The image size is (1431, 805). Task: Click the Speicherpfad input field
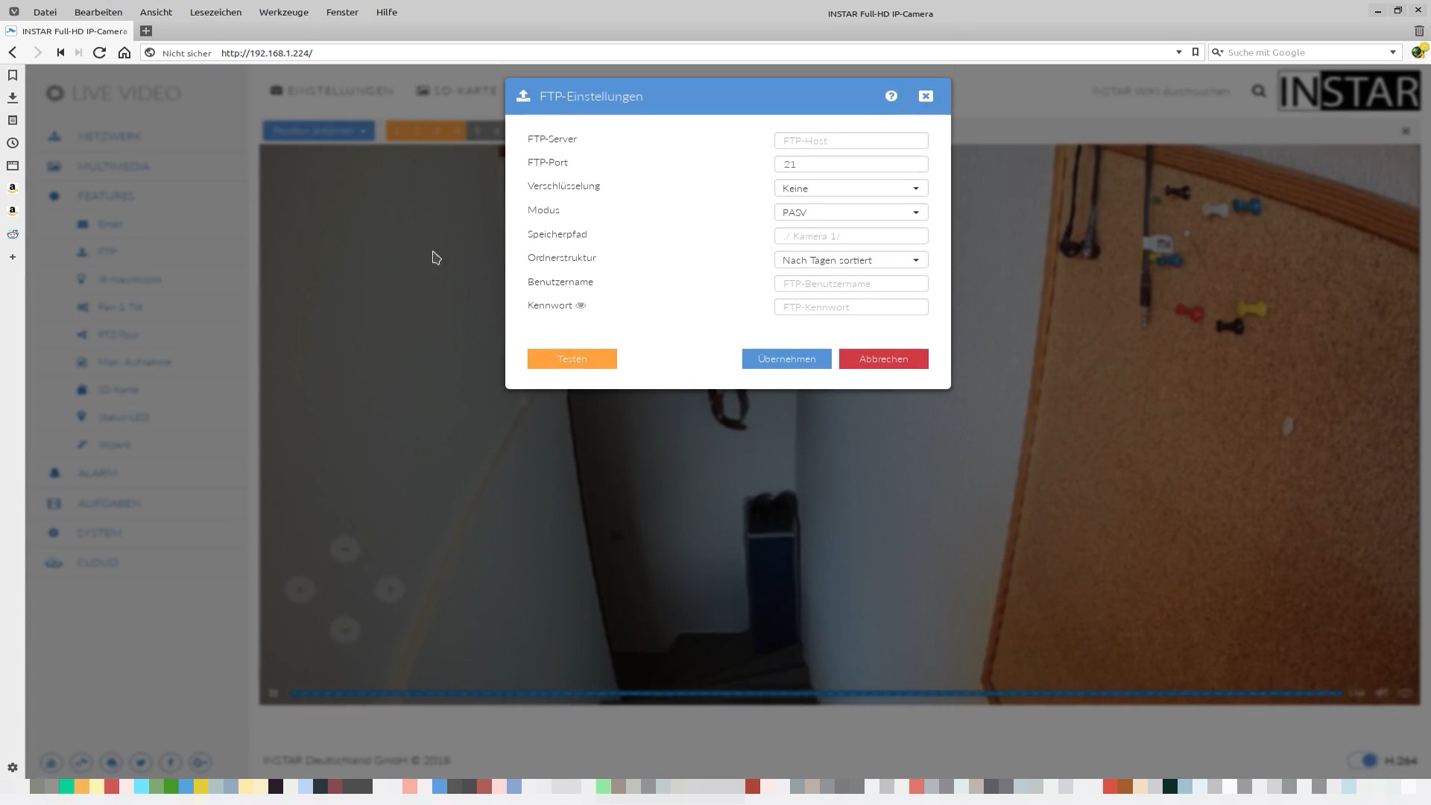pos(851,236)
